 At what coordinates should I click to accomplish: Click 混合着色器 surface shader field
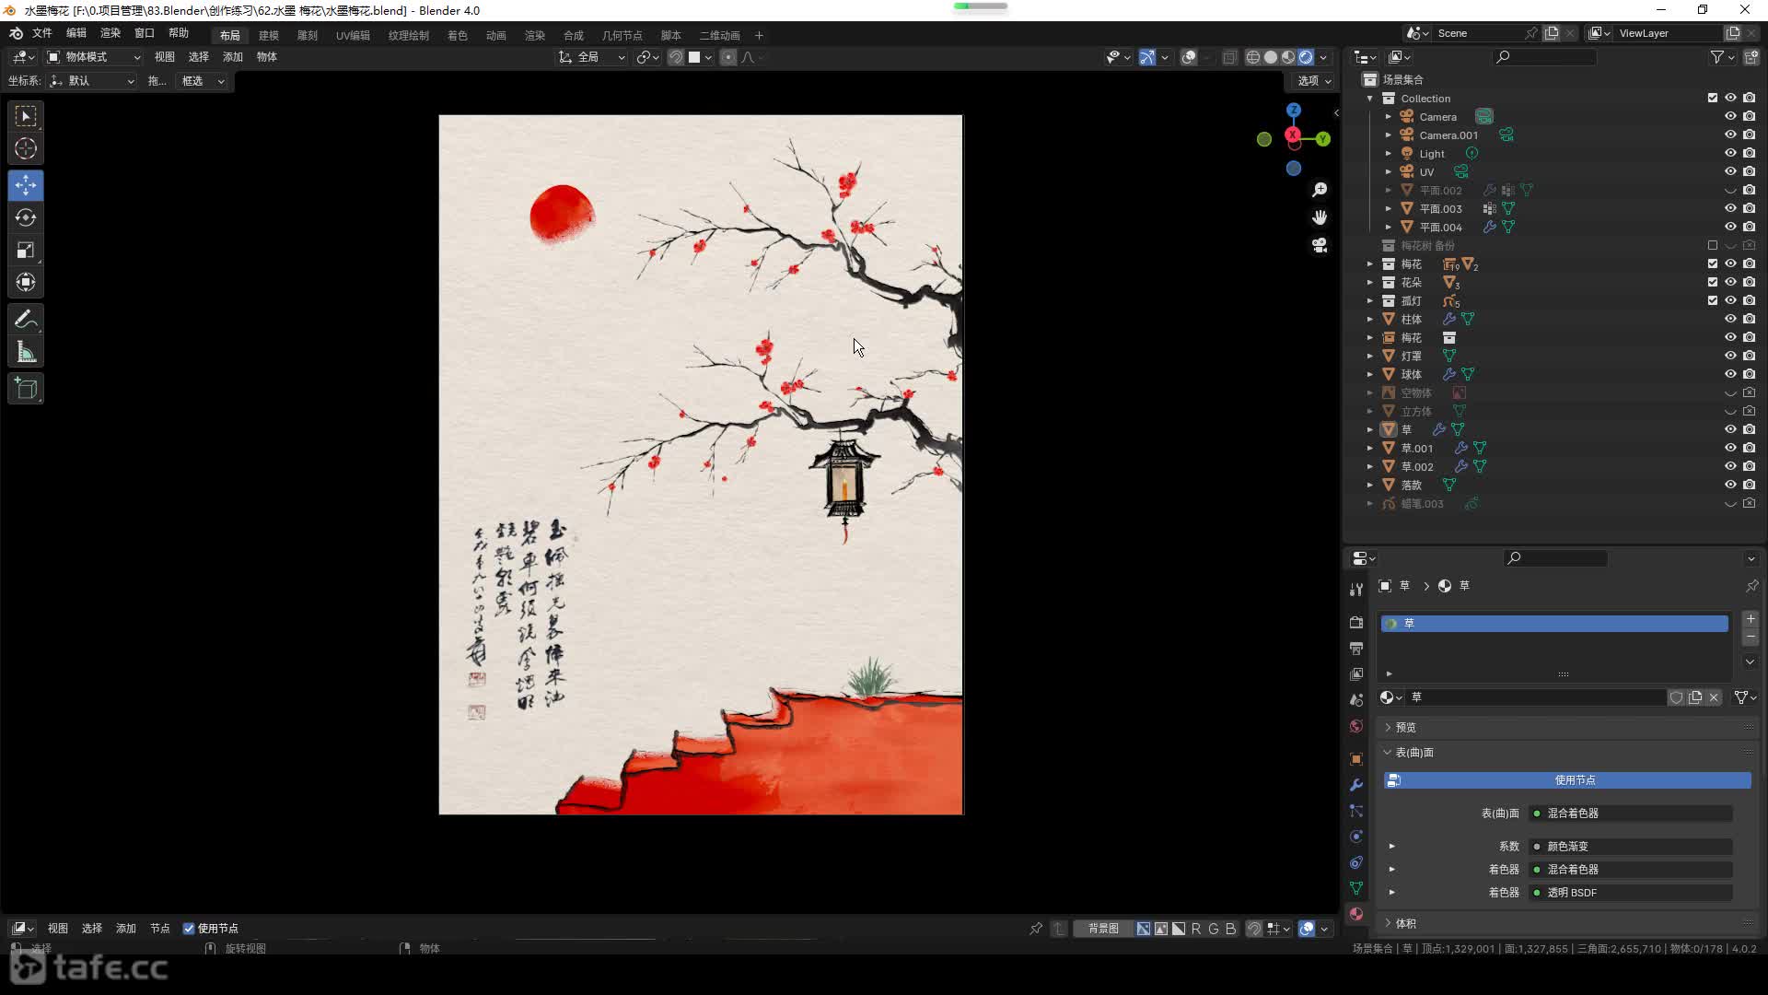click(x=1631, y=814)
